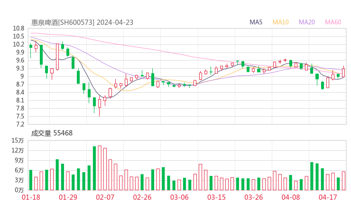Screen dimensions: 351x208
Task: Click the 10.8 price axis label
Action: 18,28
